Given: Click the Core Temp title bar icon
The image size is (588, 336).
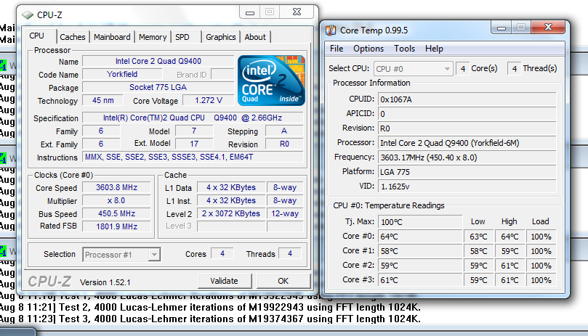Looking at the screenshot, I should coord(331,30).
